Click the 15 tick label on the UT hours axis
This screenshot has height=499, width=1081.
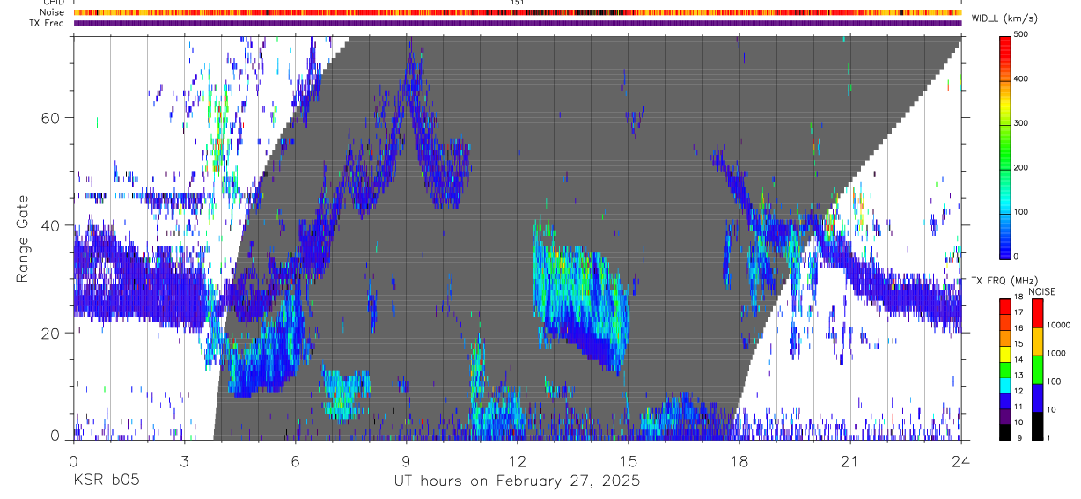[628, 460]
